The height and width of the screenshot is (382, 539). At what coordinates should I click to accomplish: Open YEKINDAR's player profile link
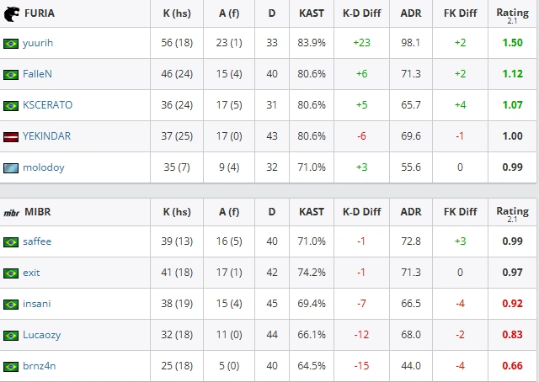tap(47, 136)
